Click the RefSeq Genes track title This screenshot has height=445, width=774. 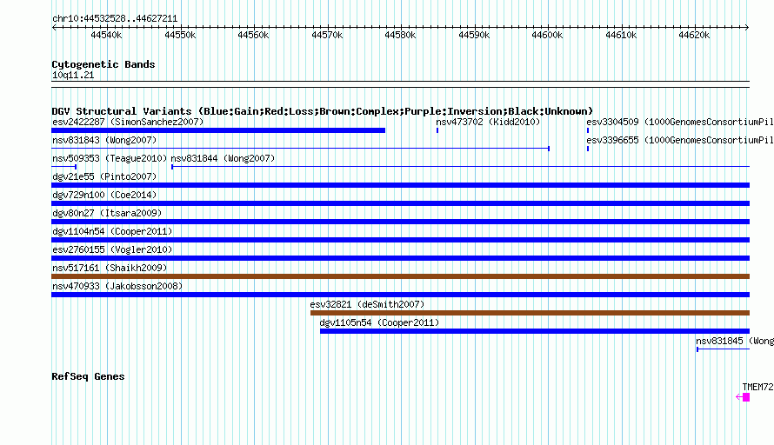coord(88,377)
